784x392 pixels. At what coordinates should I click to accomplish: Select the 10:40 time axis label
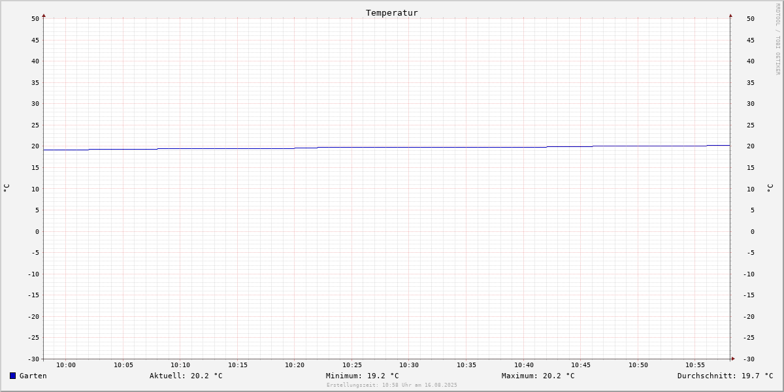point(524,365)
